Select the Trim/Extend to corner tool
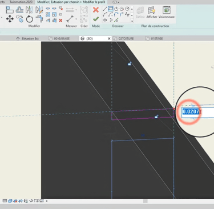 39,19
